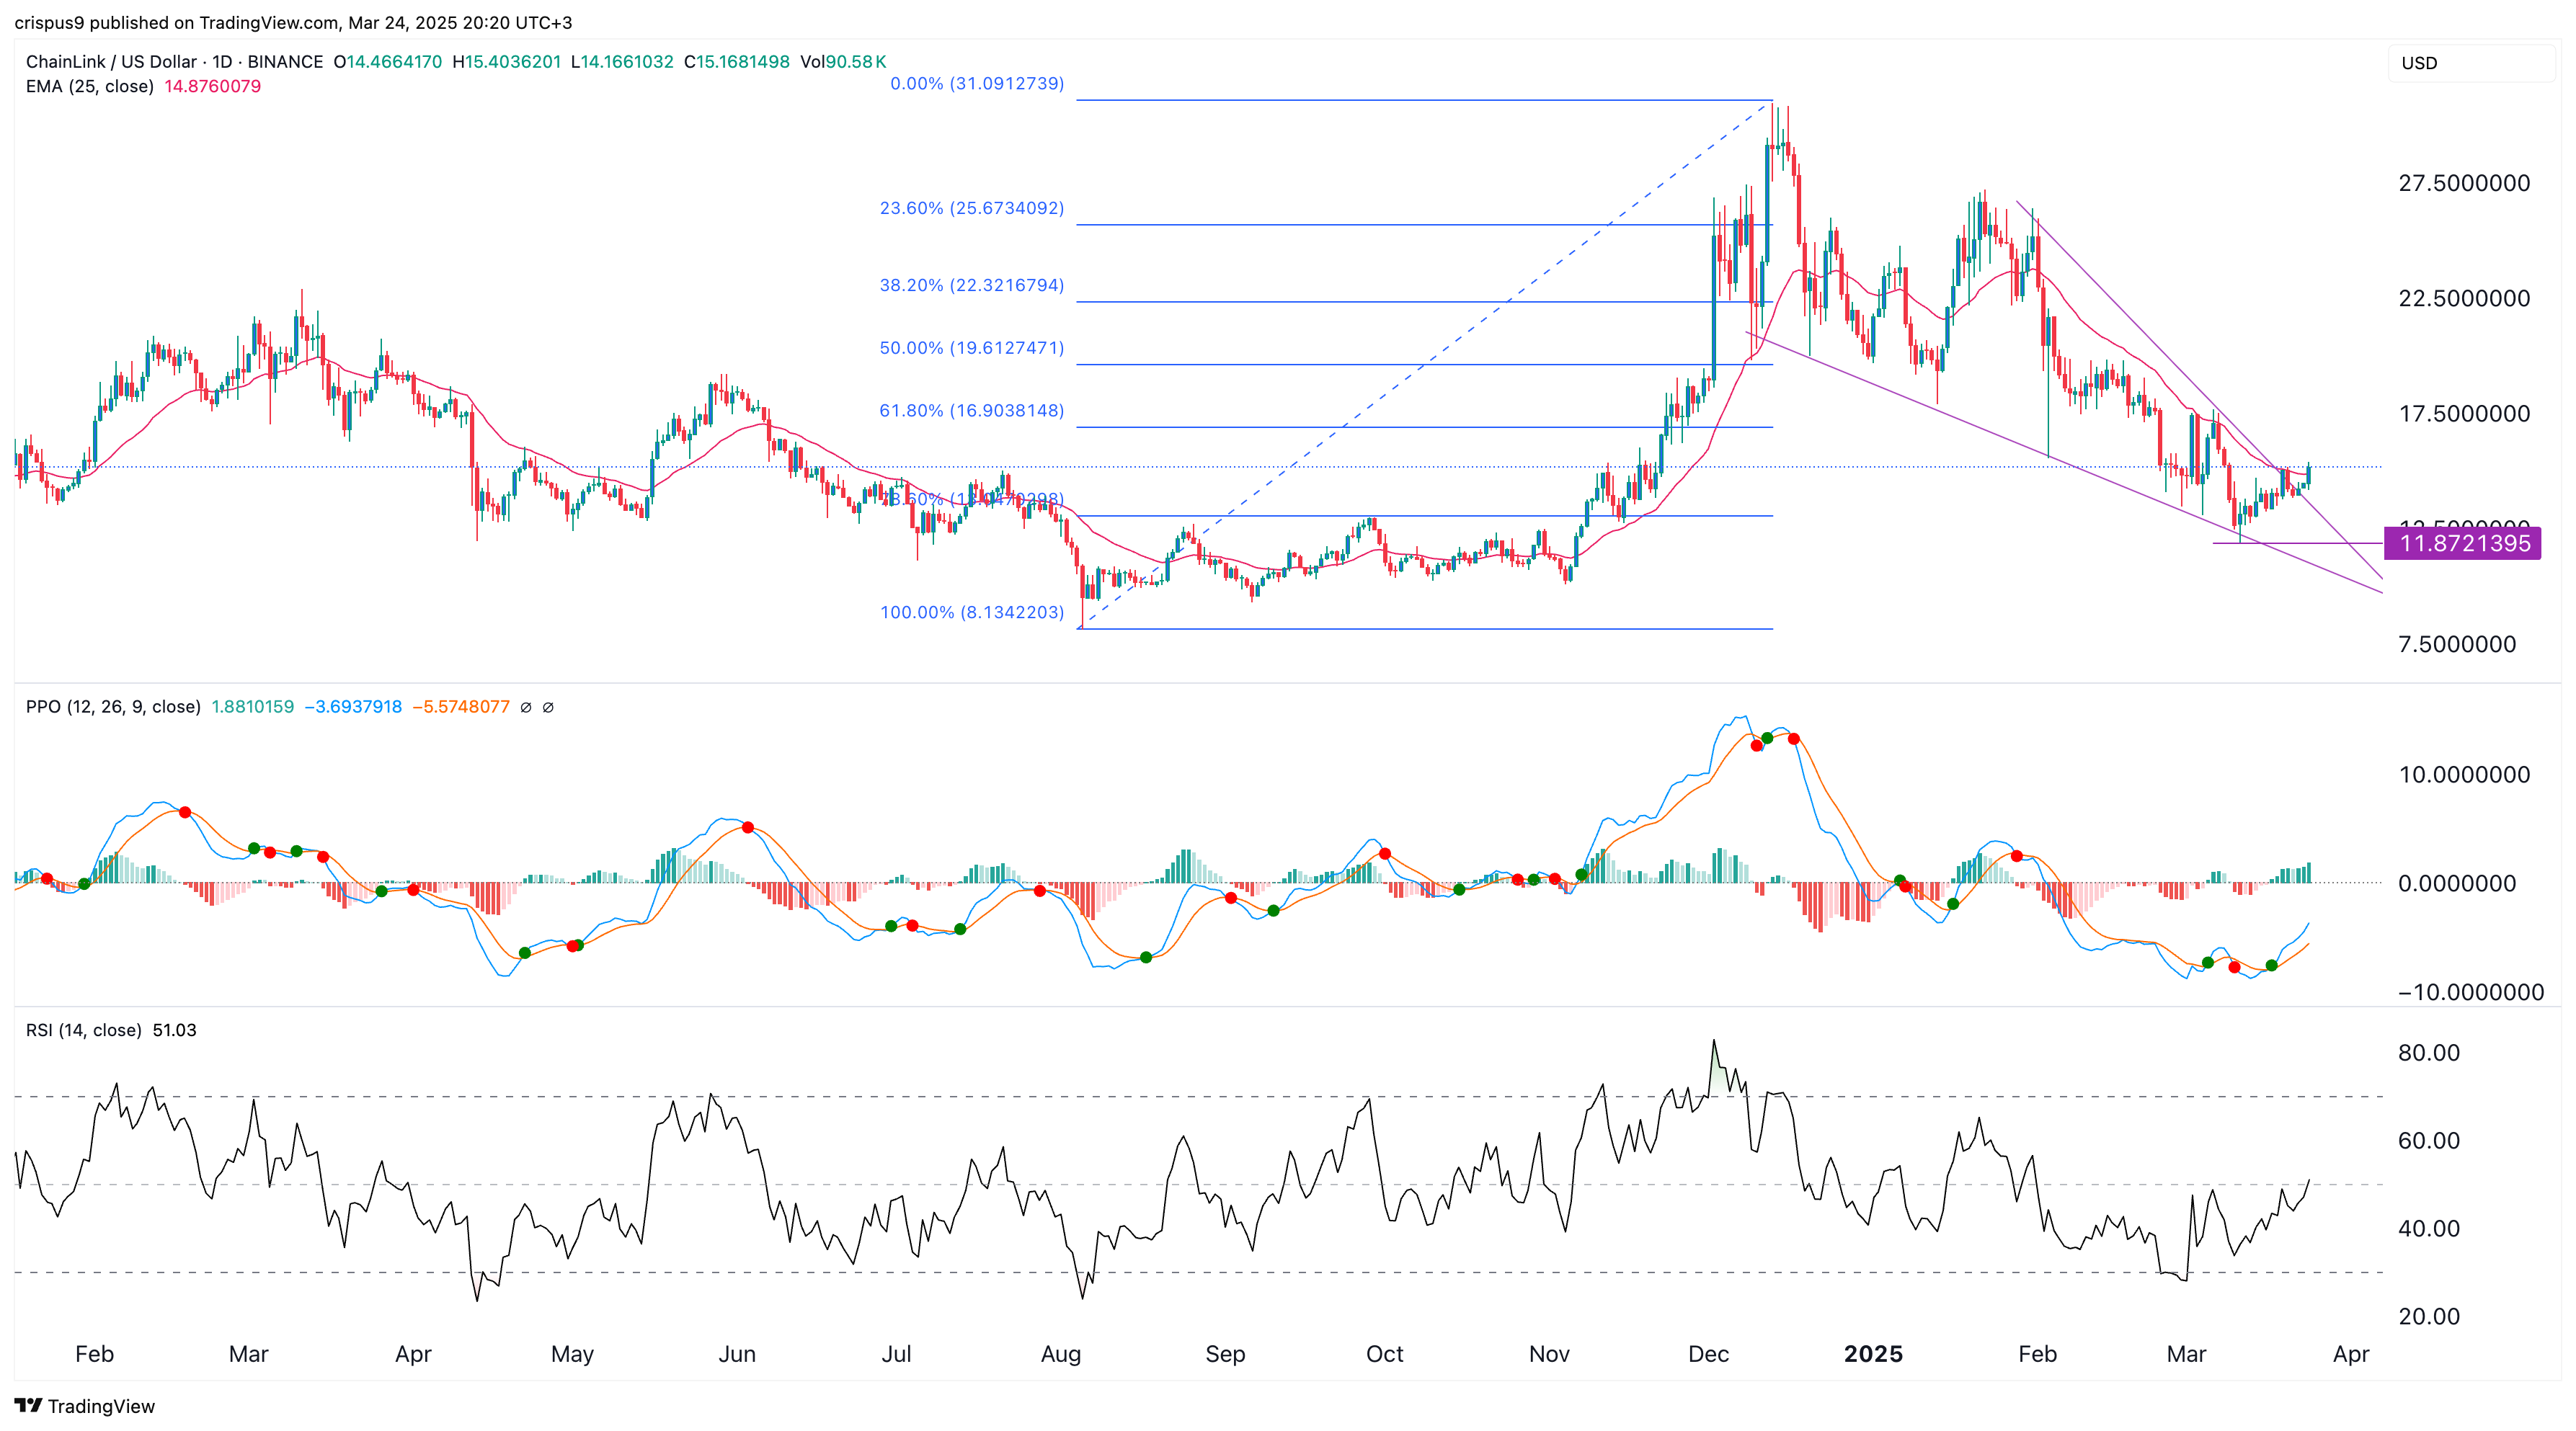Click the 0.00% (31.0912739) Fibonacci label
Screen dimensions: 2576x1431
pos(977,84)
